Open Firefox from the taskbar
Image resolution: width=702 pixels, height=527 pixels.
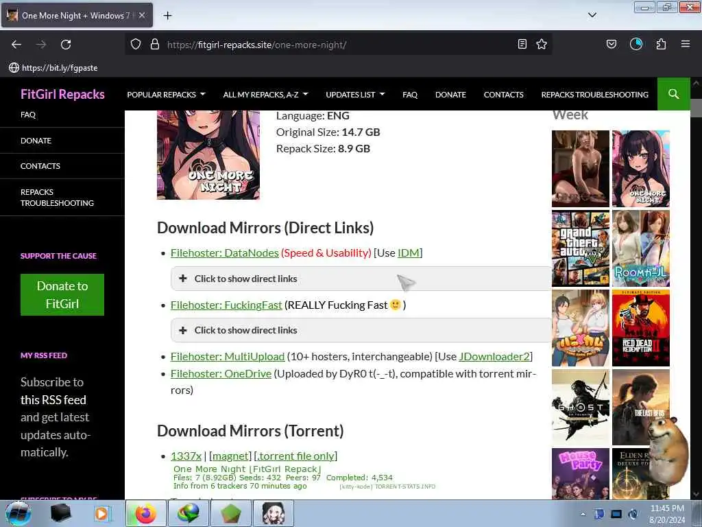(146, 513)
